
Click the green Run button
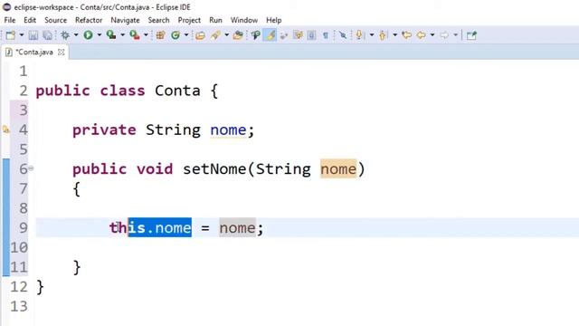click(88, 35)
